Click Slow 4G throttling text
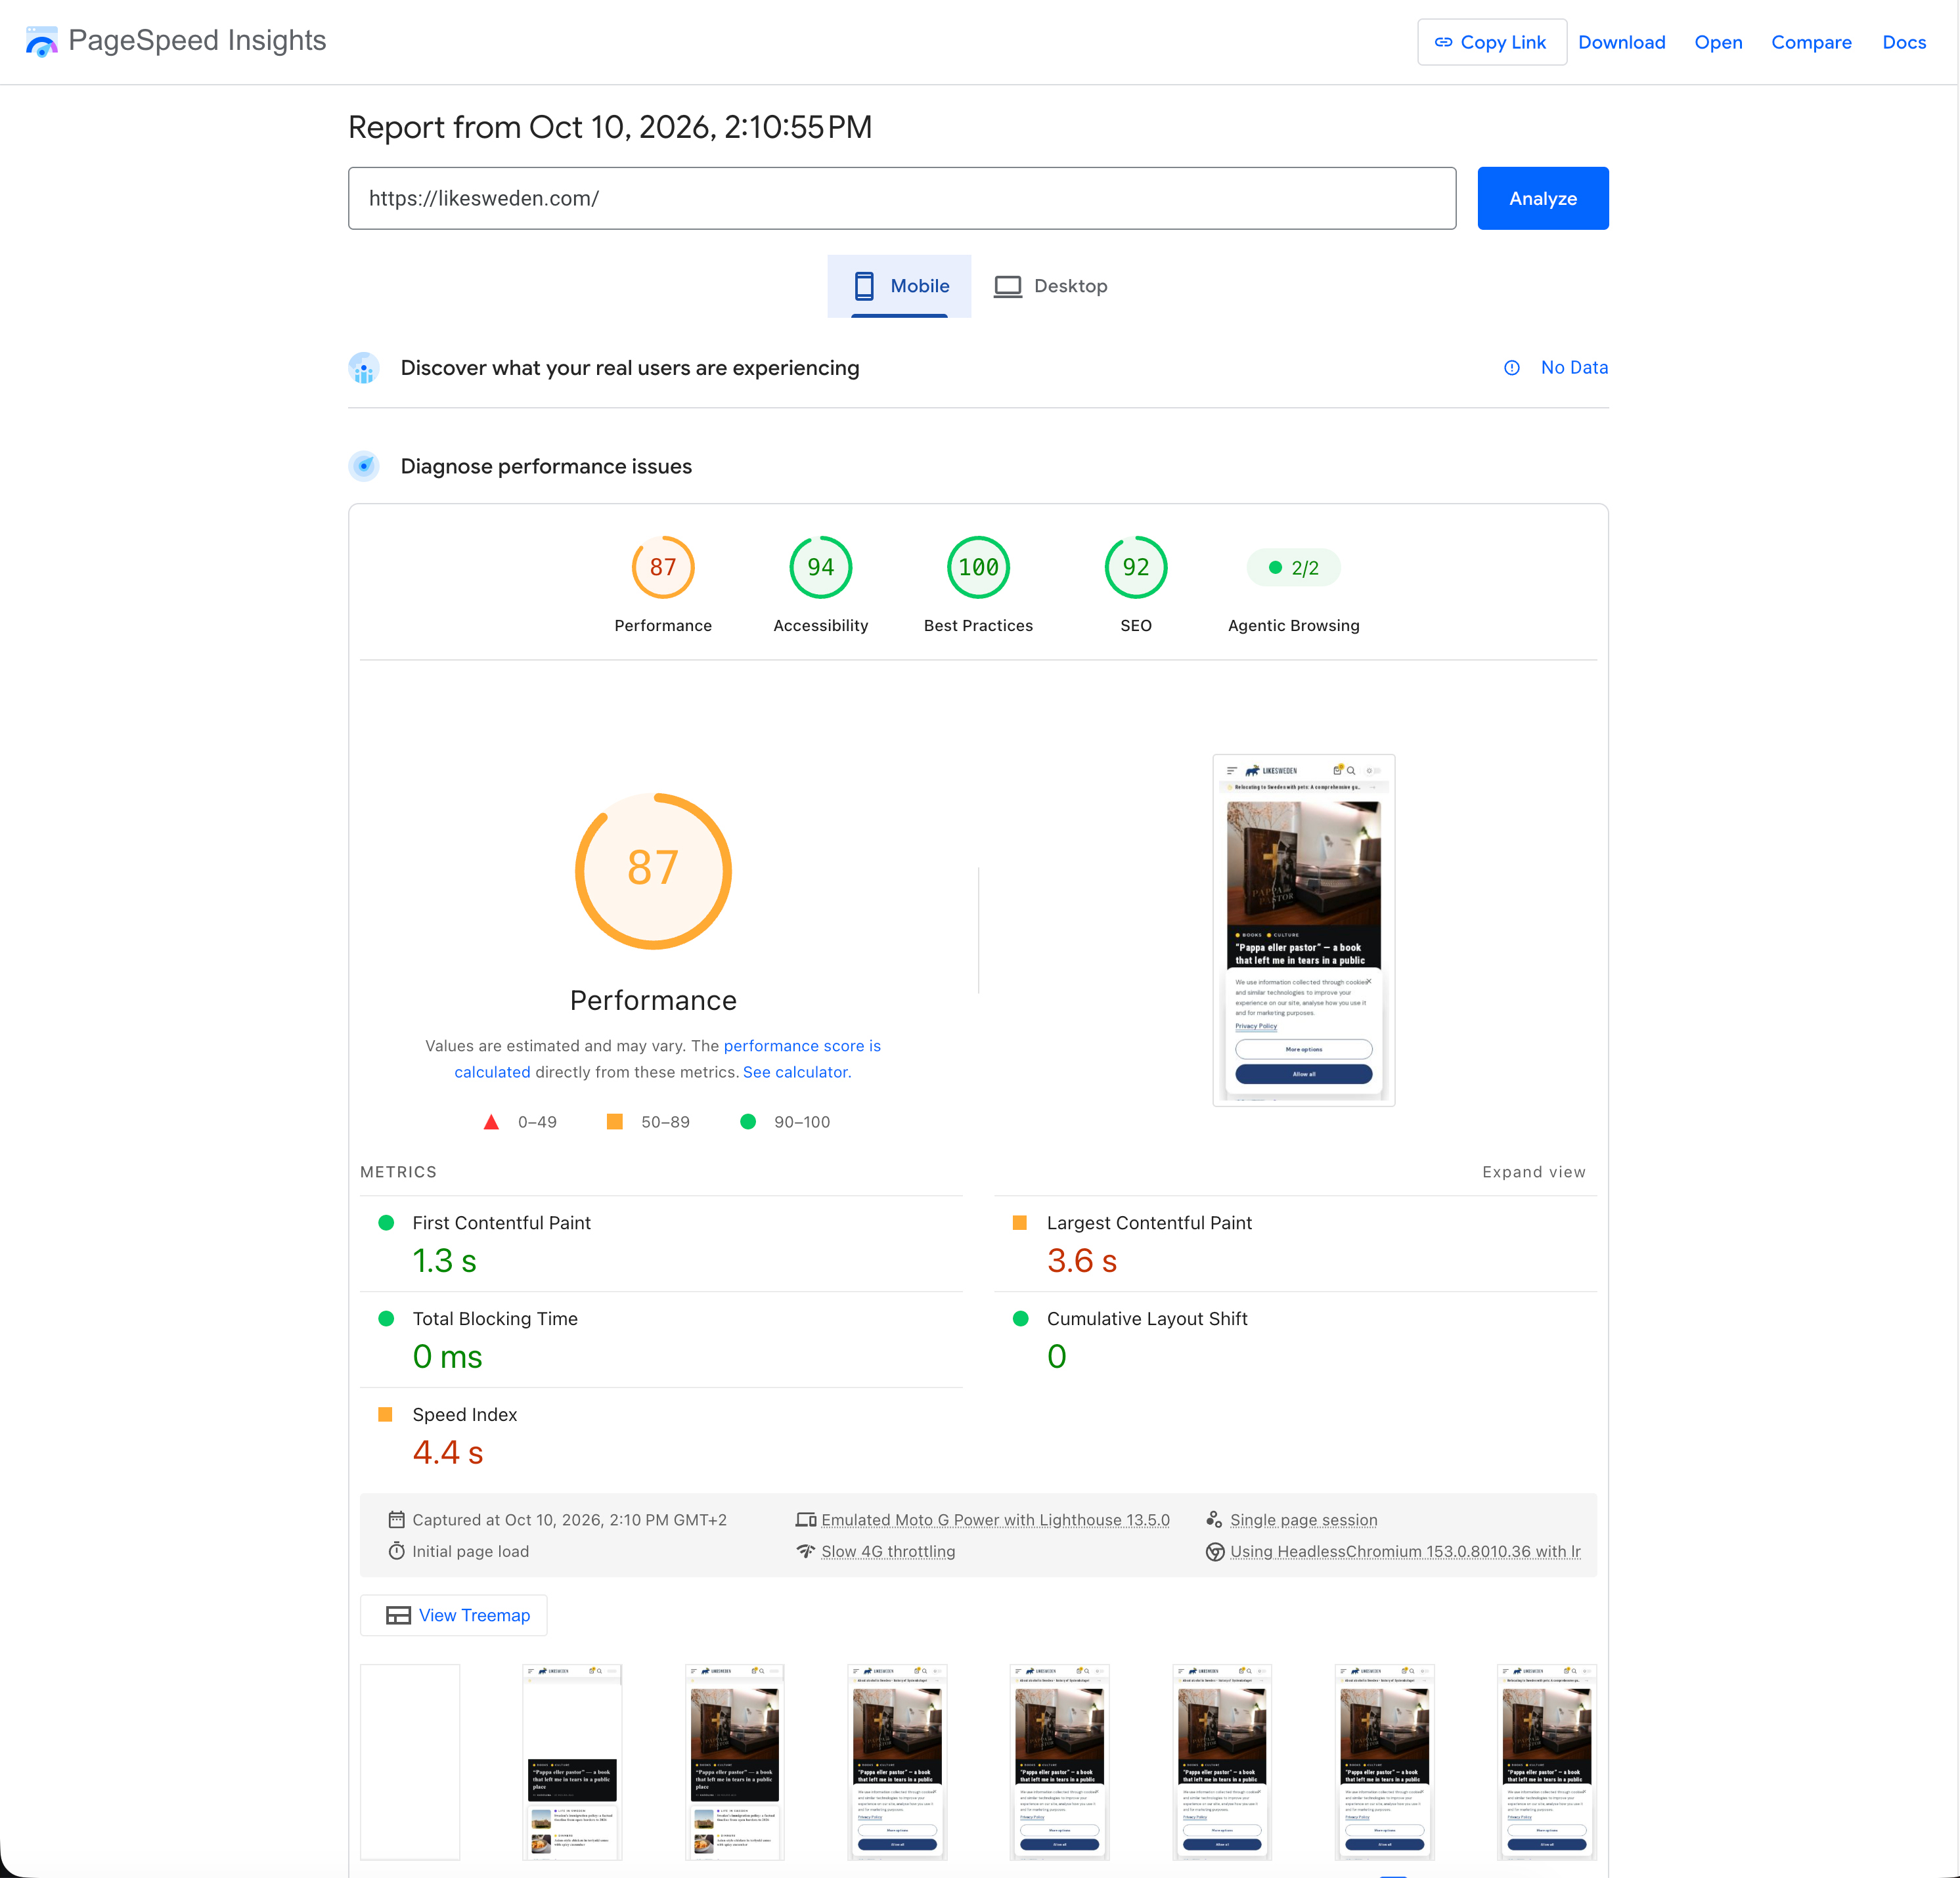1960x1878 pixels. click(888, 1551)
